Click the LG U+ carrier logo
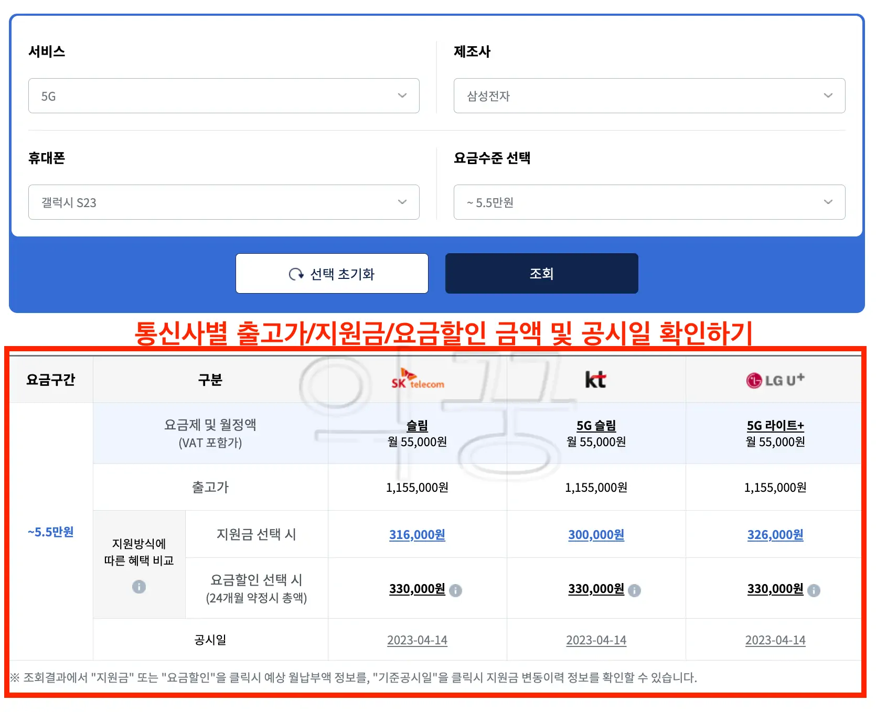Screen dimensions: 876x712 click(775, 379)
